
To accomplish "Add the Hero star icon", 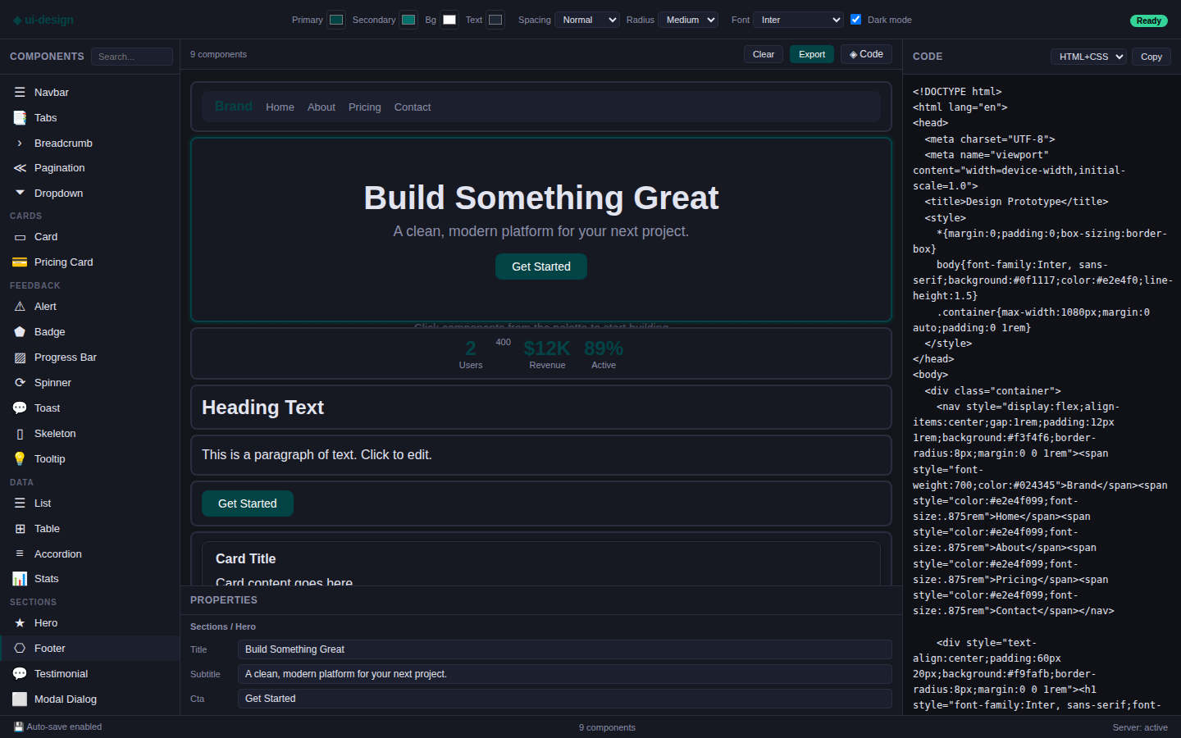I will 20,623.
